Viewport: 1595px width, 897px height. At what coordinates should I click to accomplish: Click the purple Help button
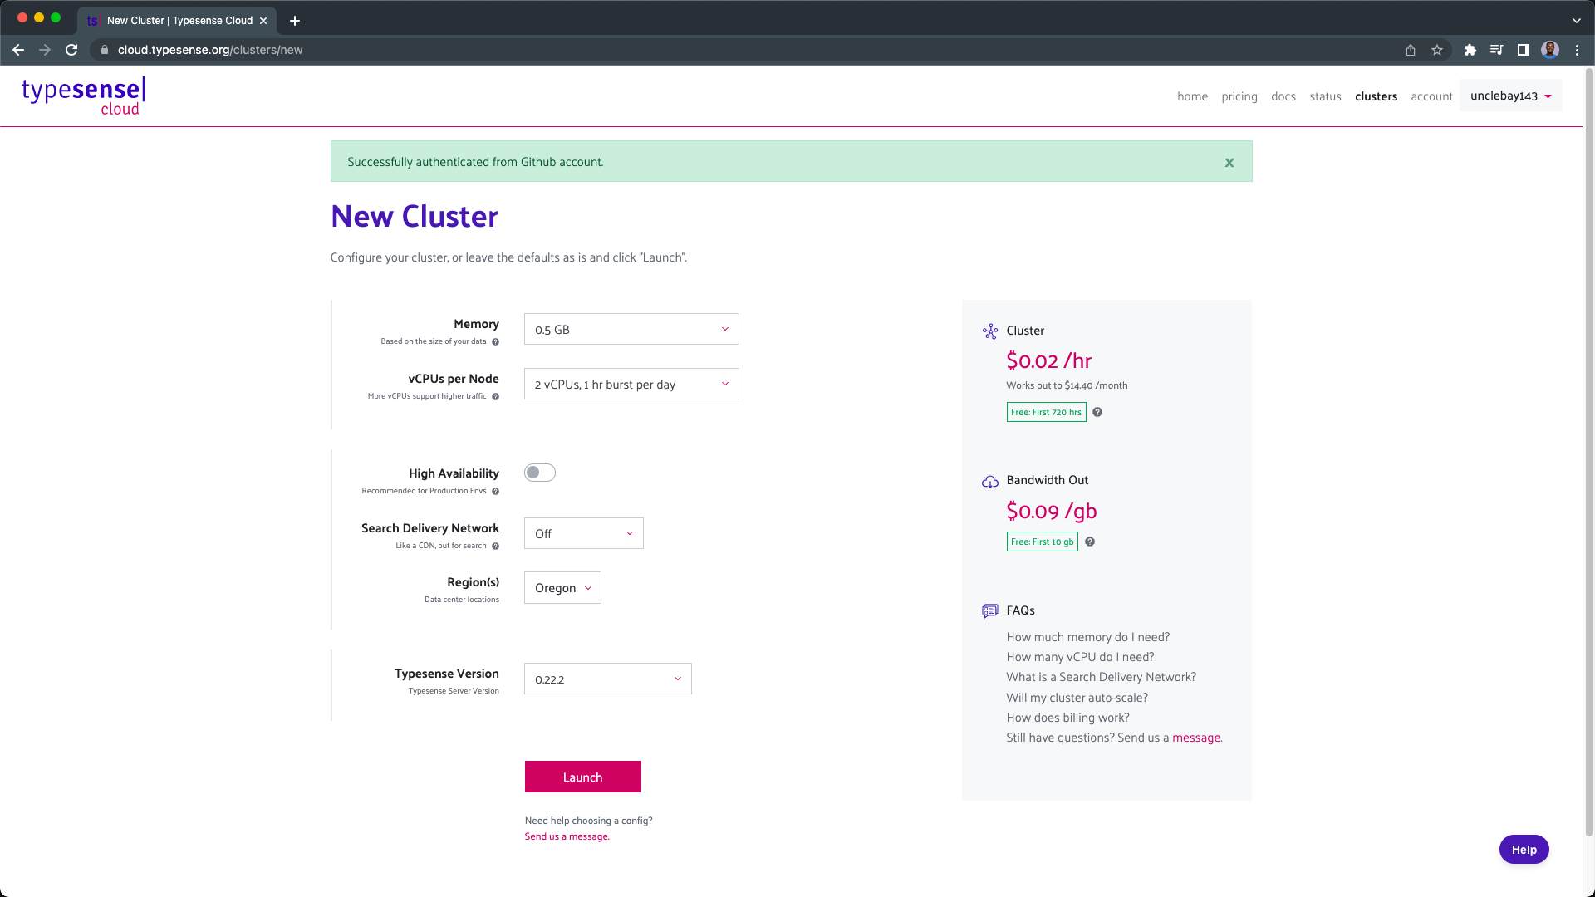1524,850
